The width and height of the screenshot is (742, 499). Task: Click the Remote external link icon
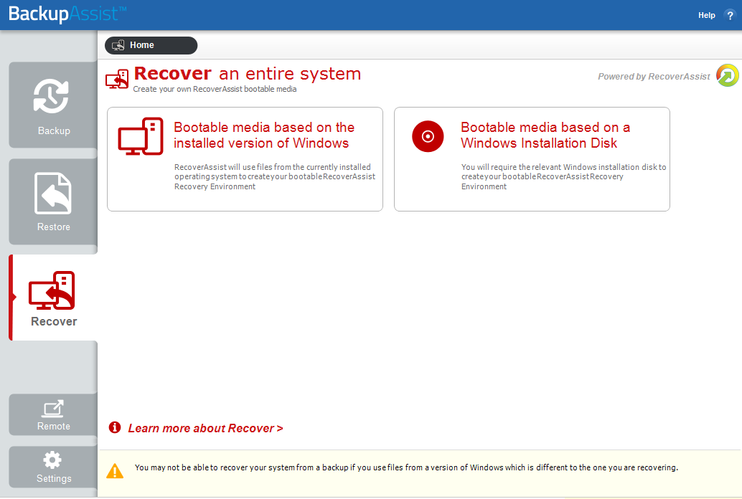(x=53, y=409)
